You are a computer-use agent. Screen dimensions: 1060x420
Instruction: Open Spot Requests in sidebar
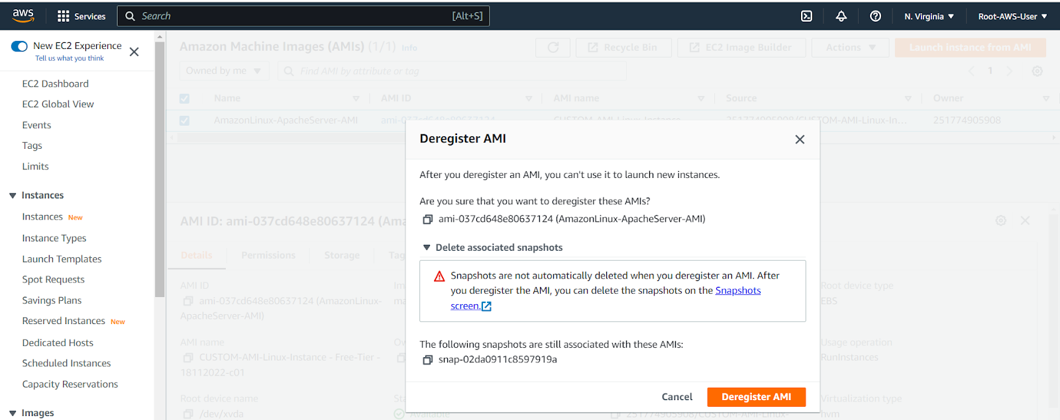53,280
